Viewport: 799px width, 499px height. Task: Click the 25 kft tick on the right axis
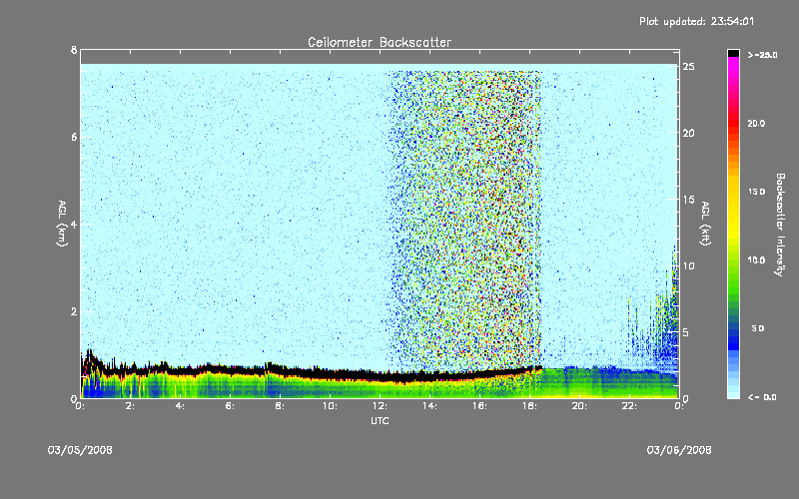(x=689, y=67)
